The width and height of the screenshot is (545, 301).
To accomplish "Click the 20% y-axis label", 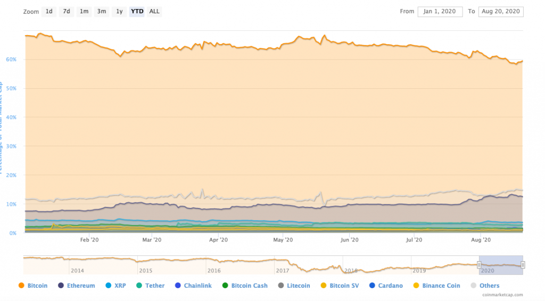I will [11, 175].
